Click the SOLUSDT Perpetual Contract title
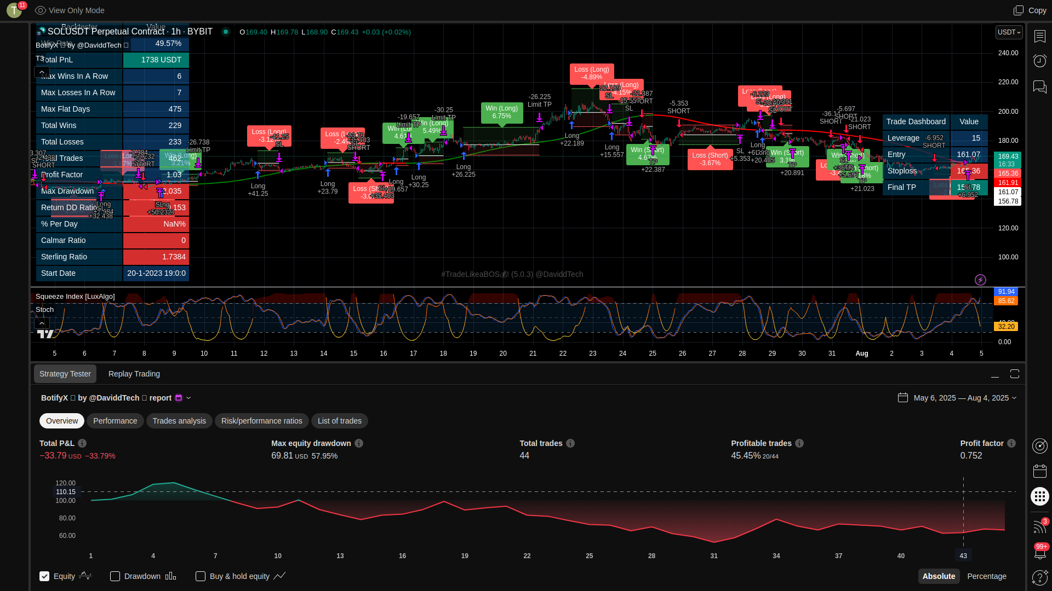 pyautogui.click(x=130, y=32)
